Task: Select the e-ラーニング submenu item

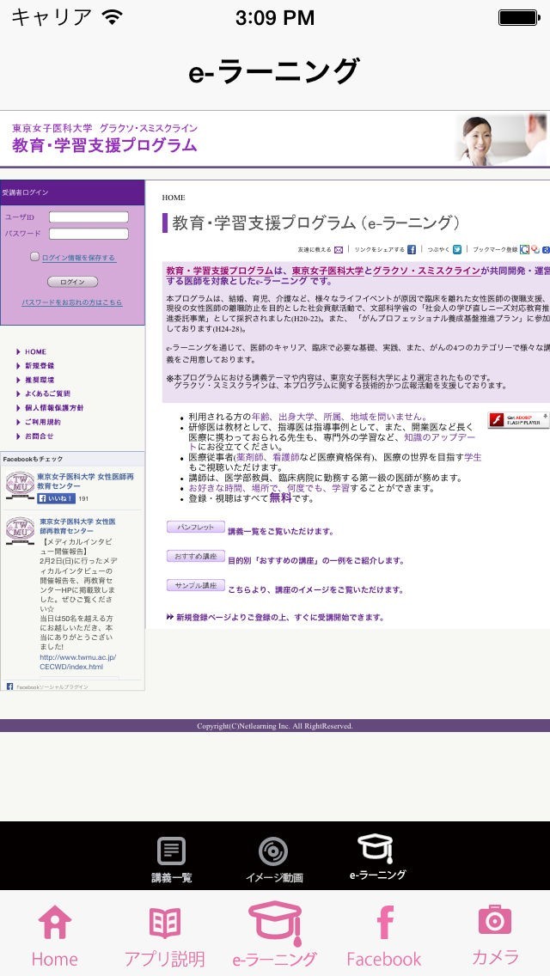Action: point(376,859)
